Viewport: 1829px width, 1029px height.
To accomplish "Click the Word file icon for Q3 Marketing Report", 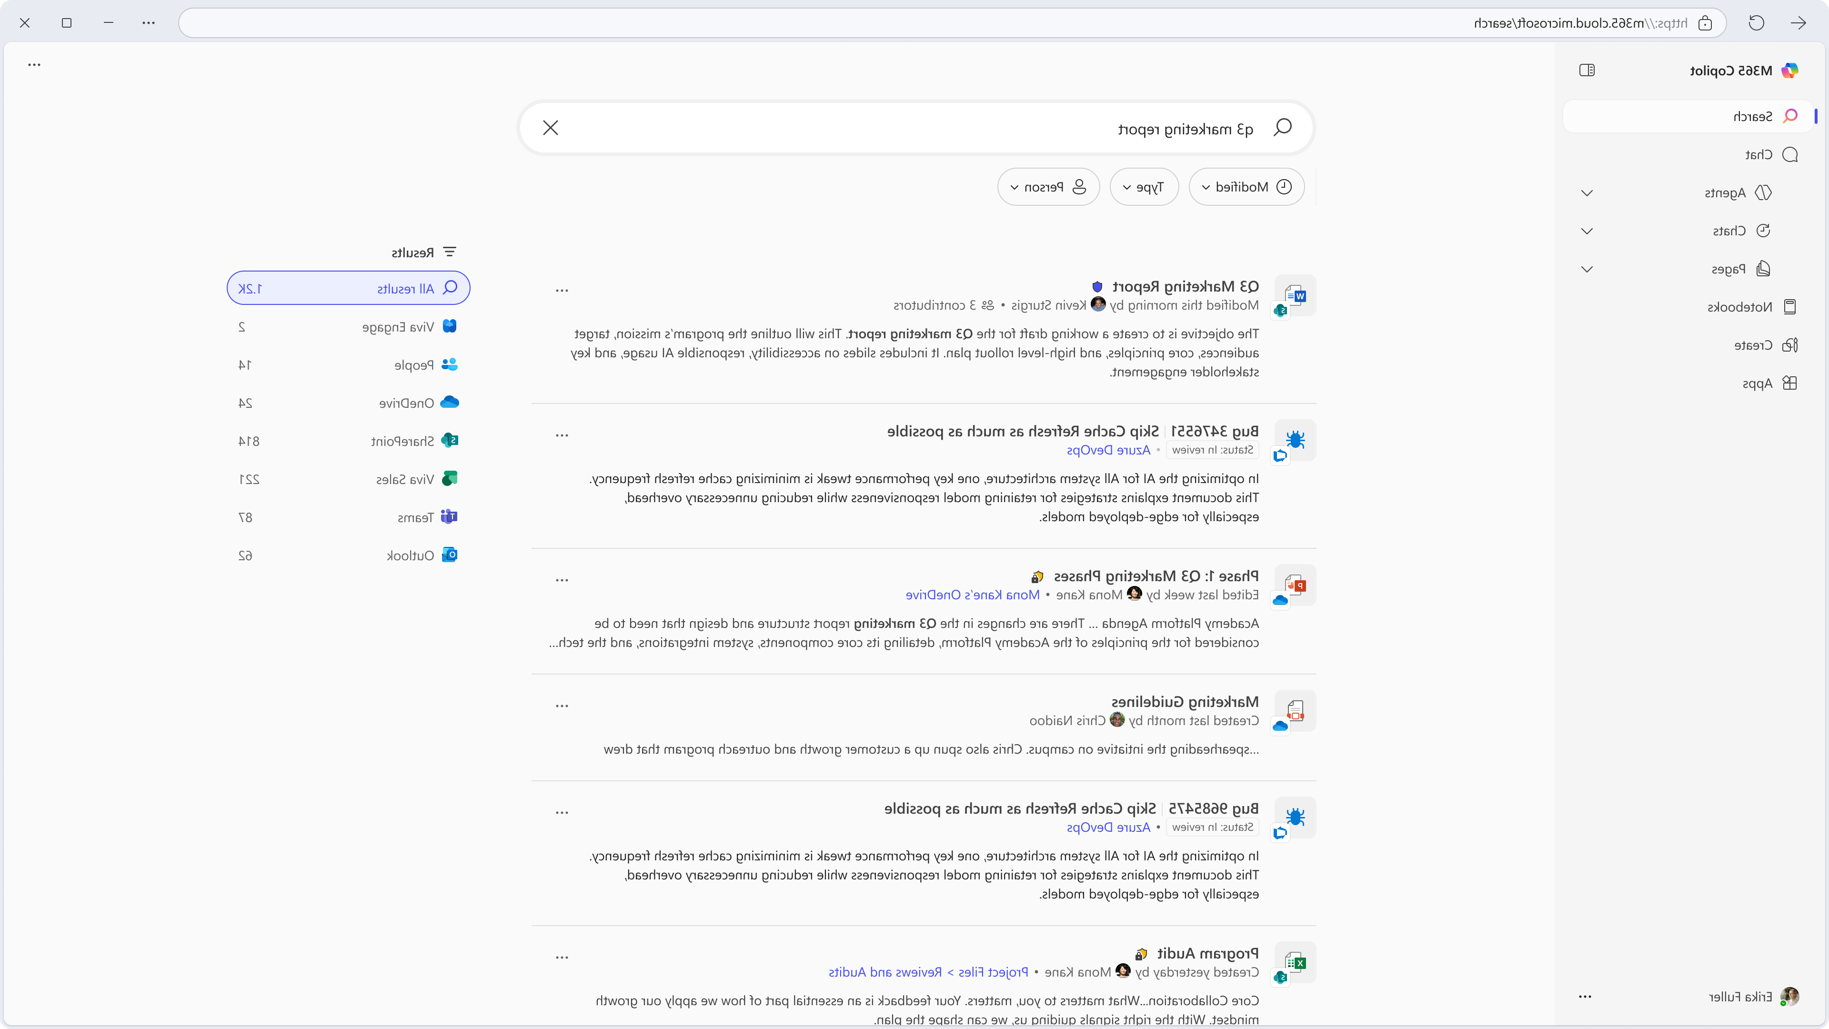I will 1295,295.
